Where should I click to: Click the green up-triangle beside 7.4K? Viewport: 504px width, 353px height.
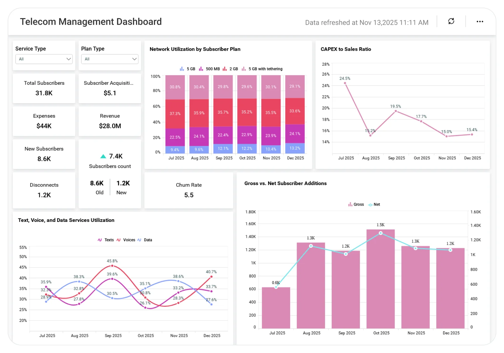pyautogui.click(x=103, y=156)
